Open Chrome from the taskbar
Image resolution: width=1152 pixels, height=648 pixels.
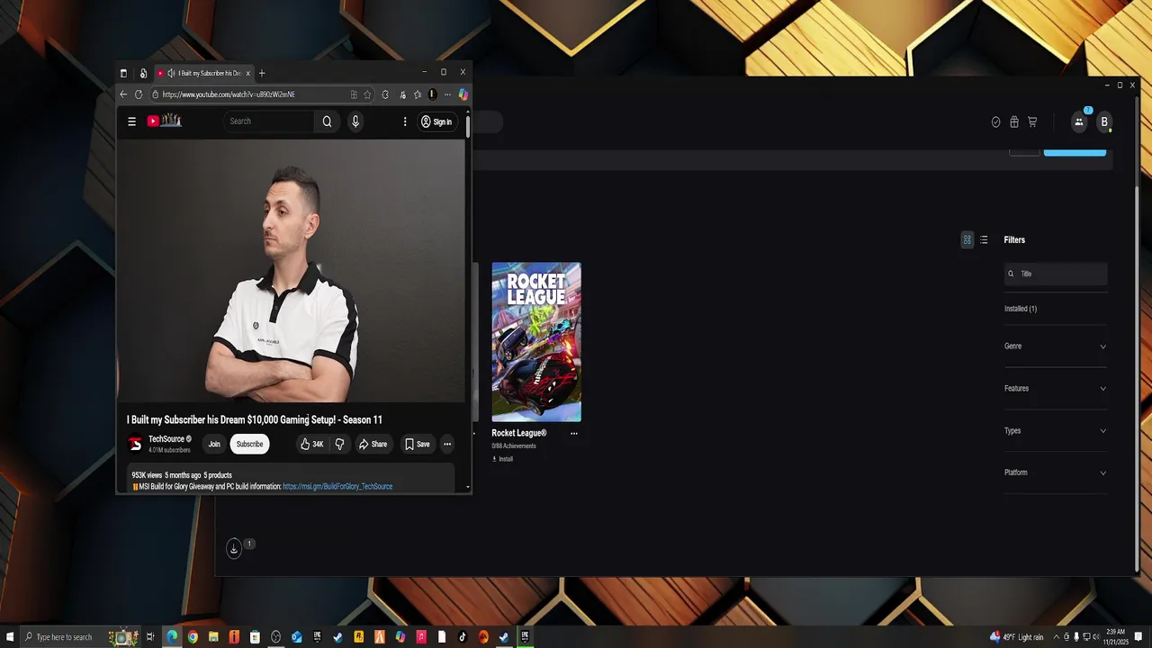tap(193, 637)
